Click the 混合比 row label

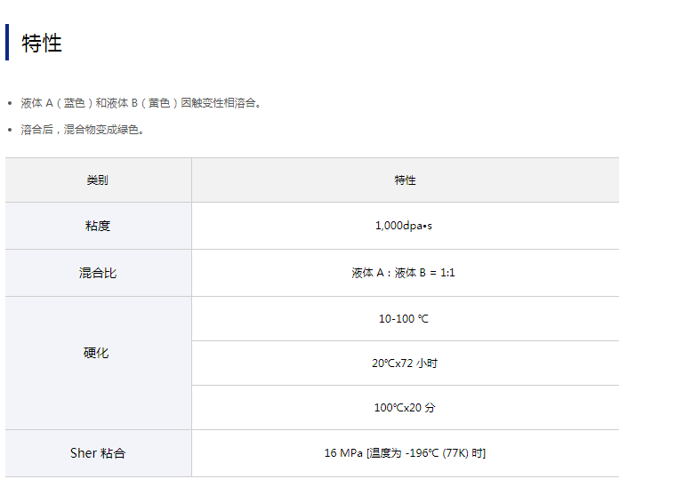[98, 274]
